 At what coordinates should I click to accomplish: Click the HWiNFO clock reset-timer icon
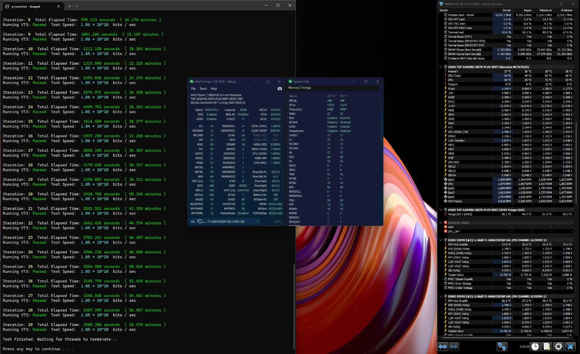coord(535,346)
